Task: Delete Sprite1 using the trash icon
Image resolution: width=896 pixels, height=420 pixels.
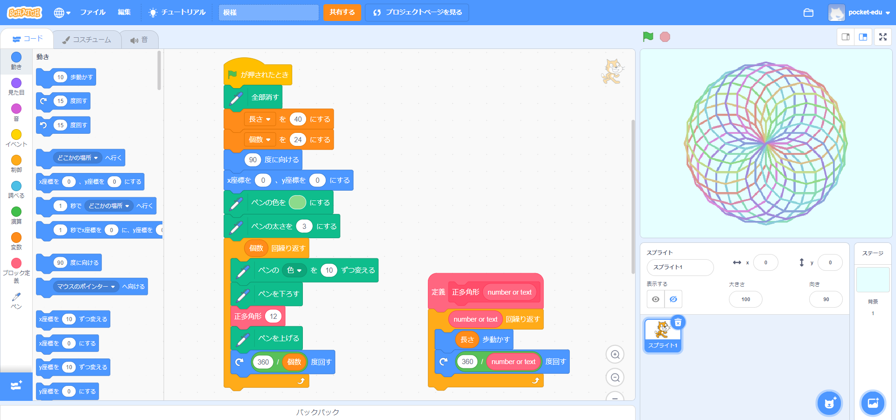Action: pos(678,322)
